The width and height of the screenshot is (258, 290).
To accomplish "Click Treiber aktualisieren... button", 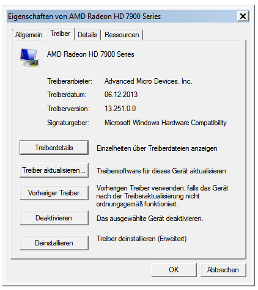I will (54, 170).
